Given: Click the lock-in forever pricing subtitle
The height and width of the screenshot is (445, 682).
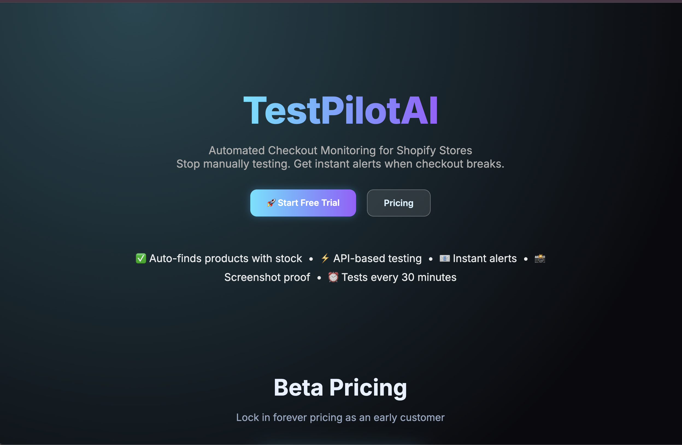Looking at the screenshot, I should coord(340,417).
